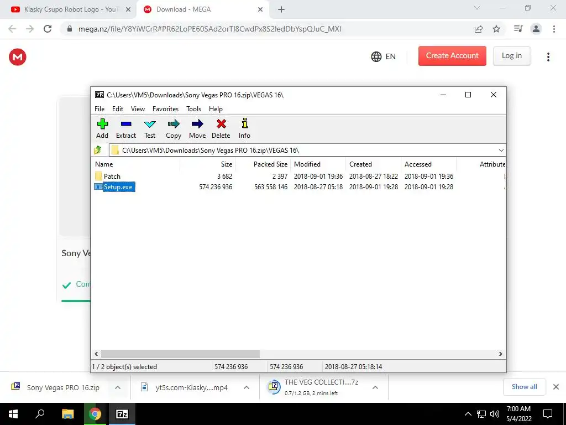The height and width of the screenshot is (425, 566).
Task: Open options for Sony Vegas PRO 16.zip download
Action: pyautogui.click(x=118, y=387)
